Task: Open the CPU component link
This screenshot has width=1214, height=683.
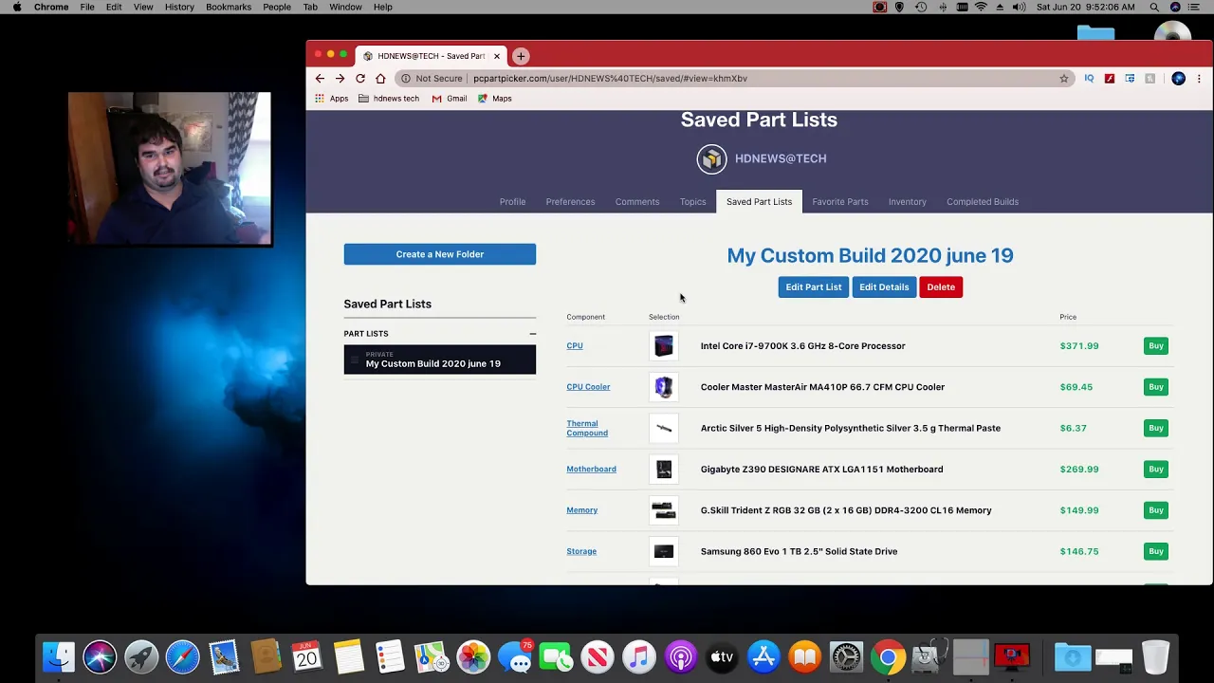Action: (x=575, y=346)
